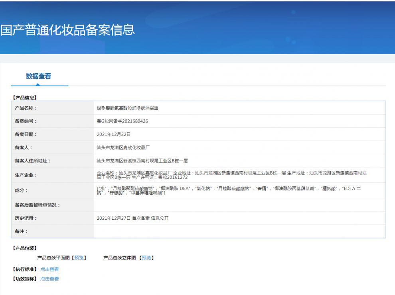
Task: Open the 数据查看 tab
Action: click(39, 76)
